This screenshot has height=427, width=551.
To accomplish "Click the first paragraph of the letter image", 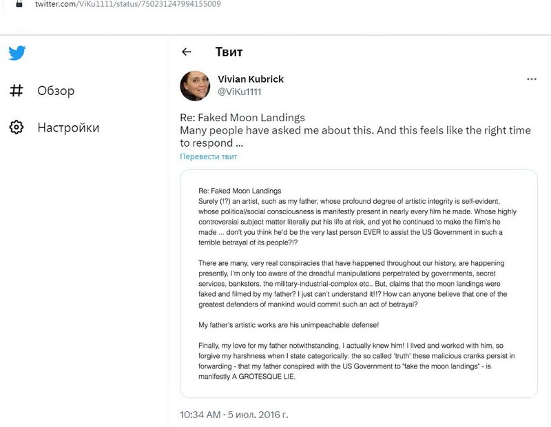I will (357, 222).
